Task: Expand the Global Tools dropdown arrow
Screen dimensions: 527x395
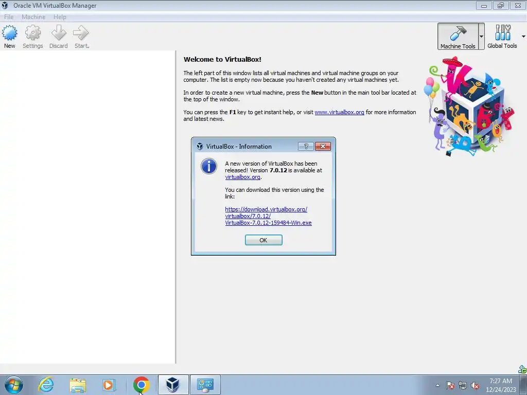Action: coord(523,37)
